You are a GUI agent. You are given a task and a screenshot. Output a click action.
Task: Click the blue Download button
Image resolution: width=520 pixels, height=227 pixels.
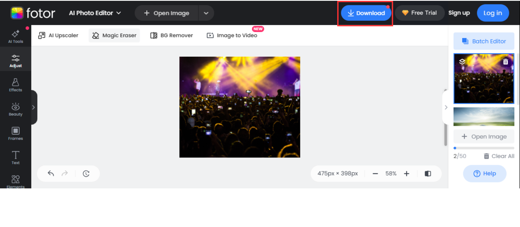click(366, 13)
